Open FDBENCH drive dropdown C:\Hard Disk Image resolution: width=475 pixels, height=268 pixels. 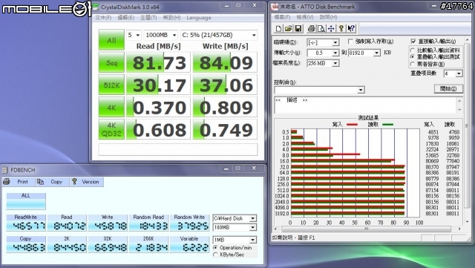pos(235,218)
